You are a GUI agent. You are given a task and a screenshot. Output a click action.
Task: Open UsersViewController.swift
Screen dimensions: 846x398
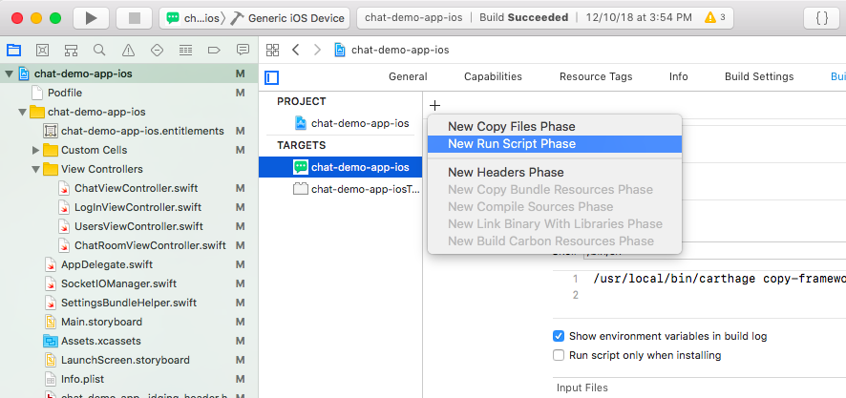tap(138, 226)
